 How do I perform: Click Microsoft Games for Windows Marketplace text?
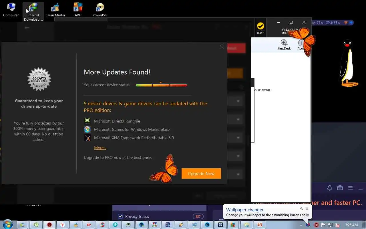pyautogui.click(x=132, y=129)
